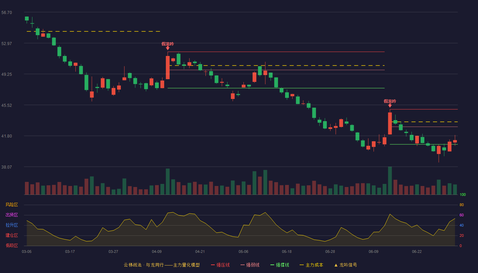Click the yellow dashed icon beside 主力成本
Image resolution: width=478 pixels, height=273 pixels.
pyautogui.click(x=301, y=265)
